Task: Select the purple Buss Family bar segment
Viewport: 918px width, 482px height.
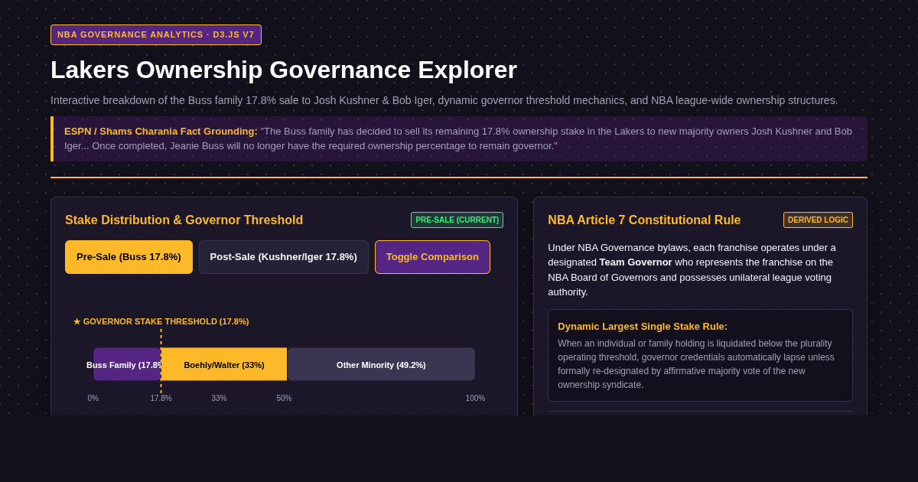Action: pyautogui.click(x=127, y=364)
